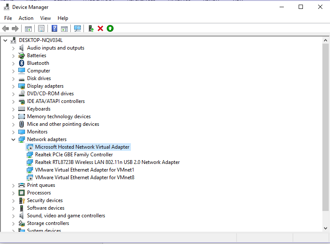Screen dimensions: 330x244
Task: Open the Help menu
Action: click(63, 18)
